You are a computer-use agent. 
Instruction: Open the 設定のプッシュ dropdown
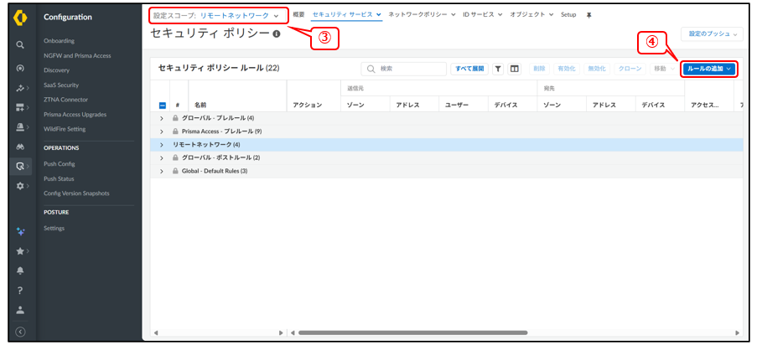[712, 34]
